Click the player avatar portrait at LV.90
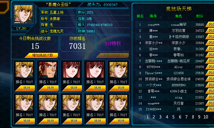Screen dimensions: 214x128 click(x=23, y=14)
